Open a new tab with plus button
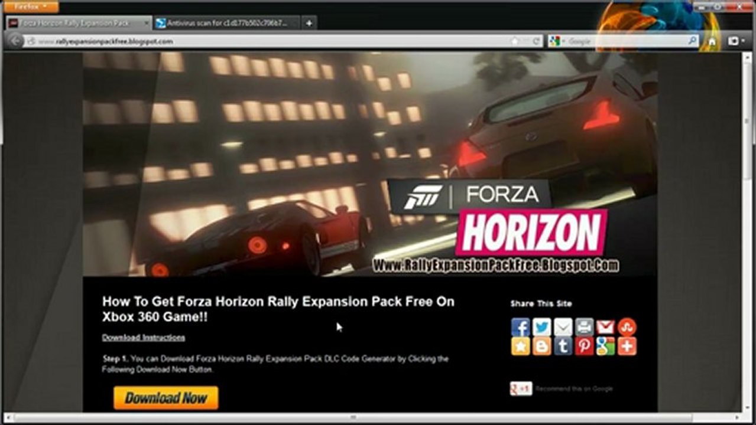756x425 pixels. coord(309,23)
